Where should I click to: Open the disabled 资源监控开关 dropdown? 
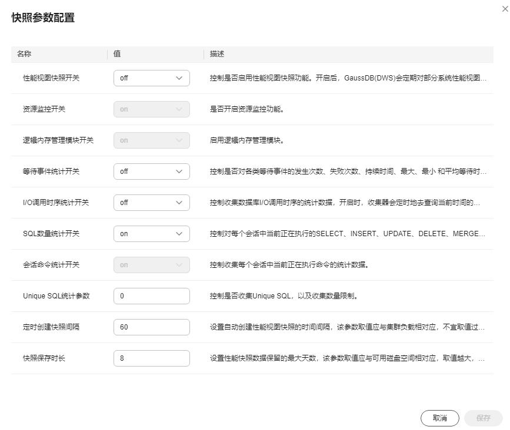(x=152, y=109)
